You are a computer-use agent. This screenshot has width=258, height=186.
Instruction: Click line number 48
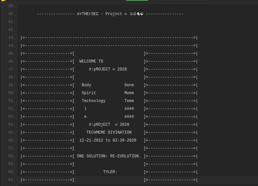tap(12, 77)
